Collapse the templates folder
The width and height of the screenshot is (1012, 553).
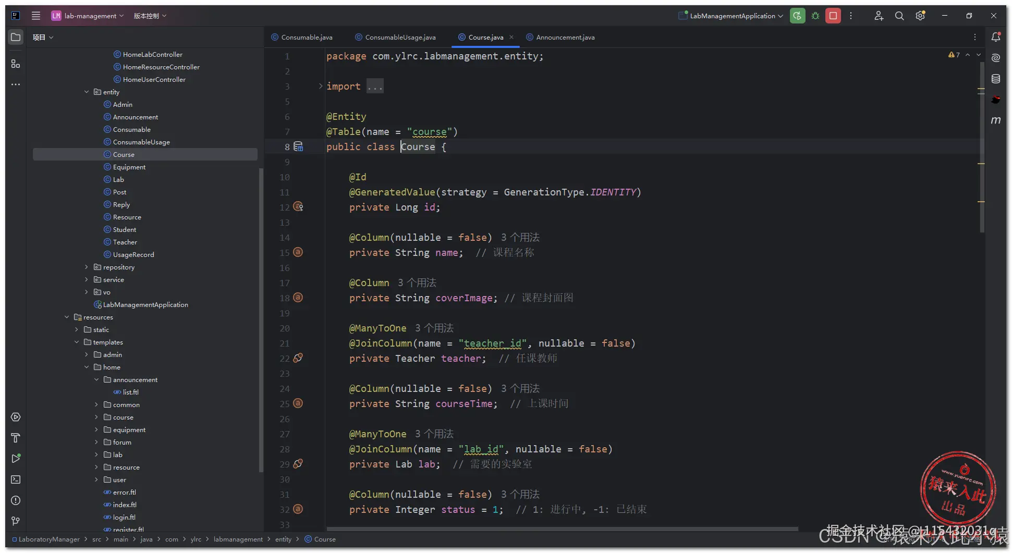(x=77, y=342)
